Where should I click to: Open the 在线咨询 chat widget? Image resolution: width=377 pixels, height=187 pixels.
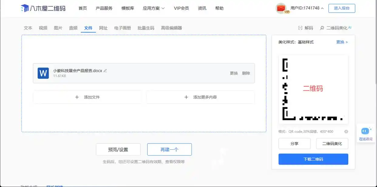pos(365,134)
